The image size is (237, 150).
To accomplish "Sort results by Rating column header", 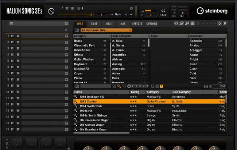I will pos(137,92).
